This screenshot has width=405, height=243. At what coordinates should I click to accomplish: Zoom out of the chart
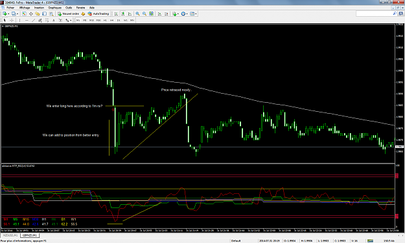[145, 14]
